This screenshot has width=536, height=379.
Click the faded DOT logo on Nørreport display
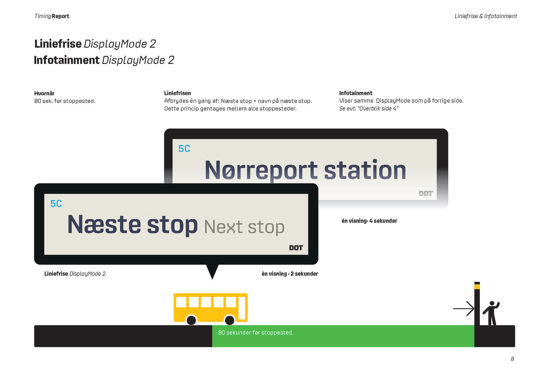(425, 193)
